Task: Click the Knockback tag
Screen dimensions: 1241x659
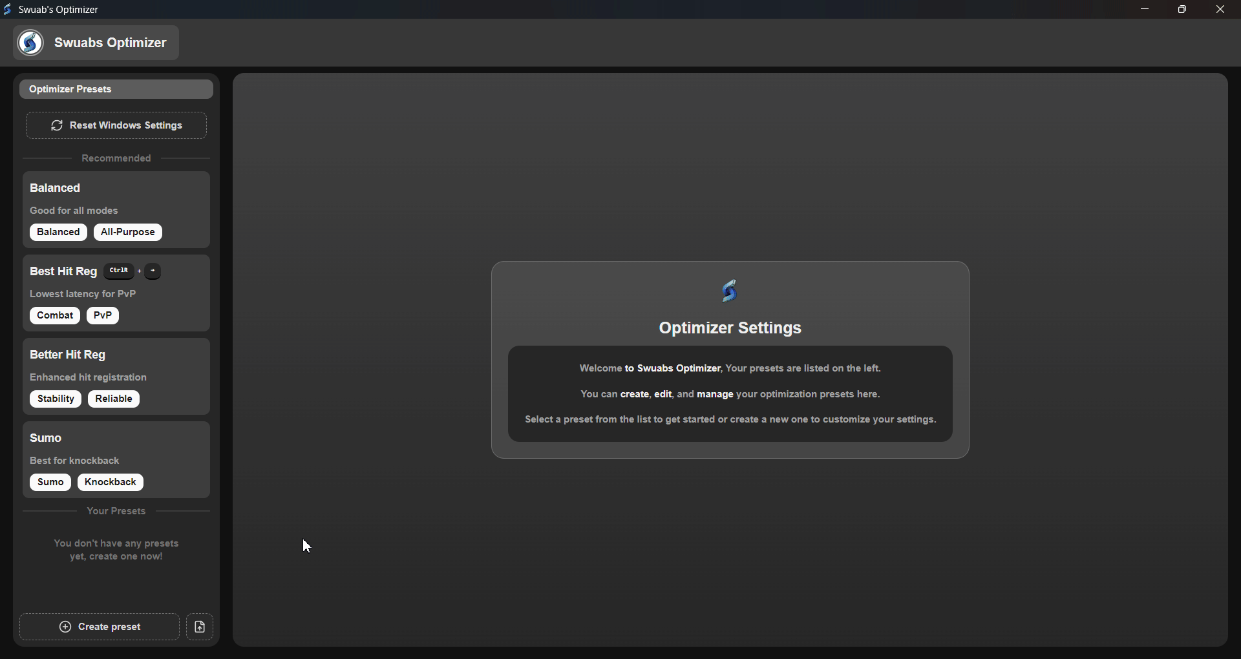Action: point(111,483)
